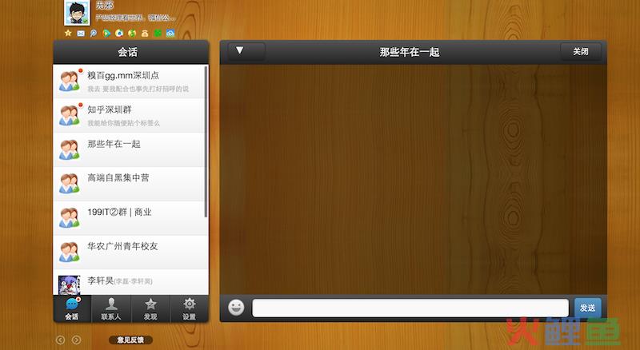640x350 pixels.
Task: Open the Tencent news ring icon
Action: [x=119, y=33]
